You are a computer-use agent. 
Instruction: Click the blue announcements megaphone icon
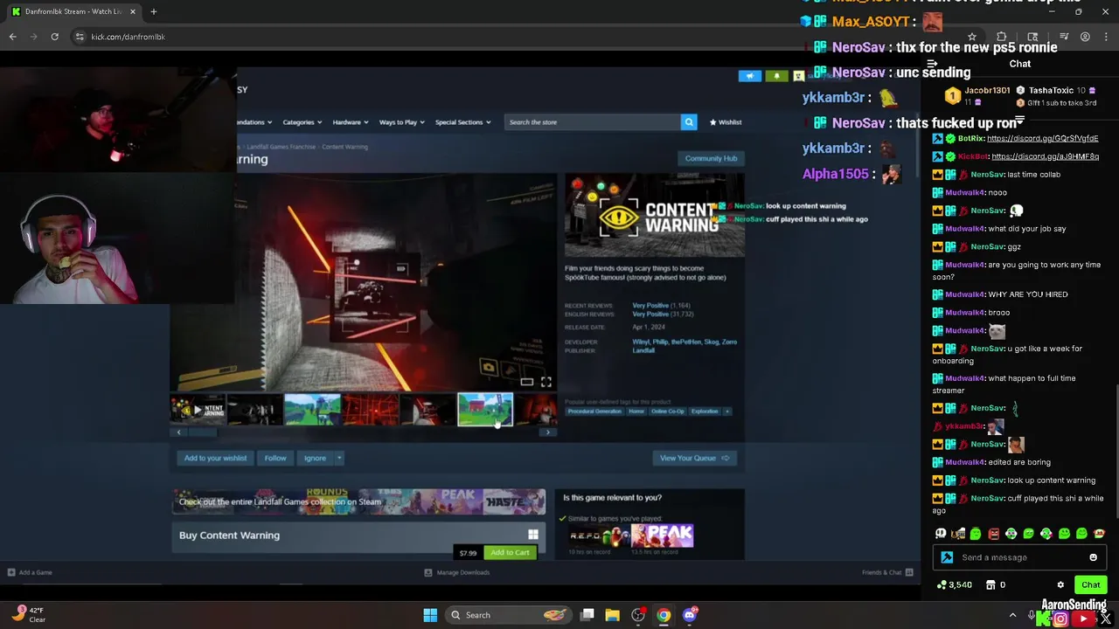(749, 76)
